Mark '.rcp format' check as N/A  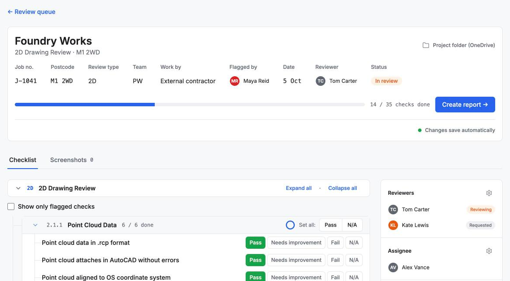(354, 243)
